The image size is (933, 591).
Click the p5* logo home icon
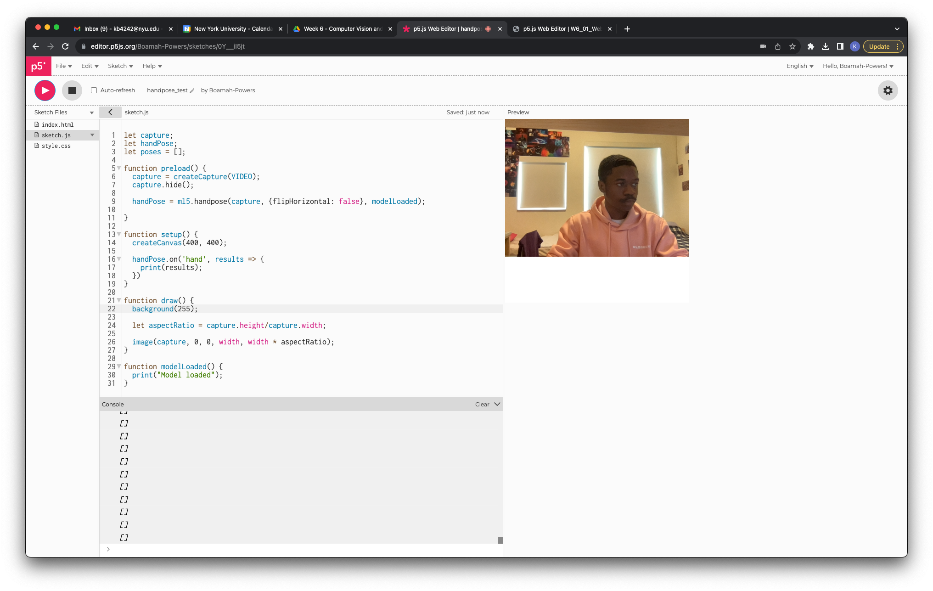tap(39, 66)
